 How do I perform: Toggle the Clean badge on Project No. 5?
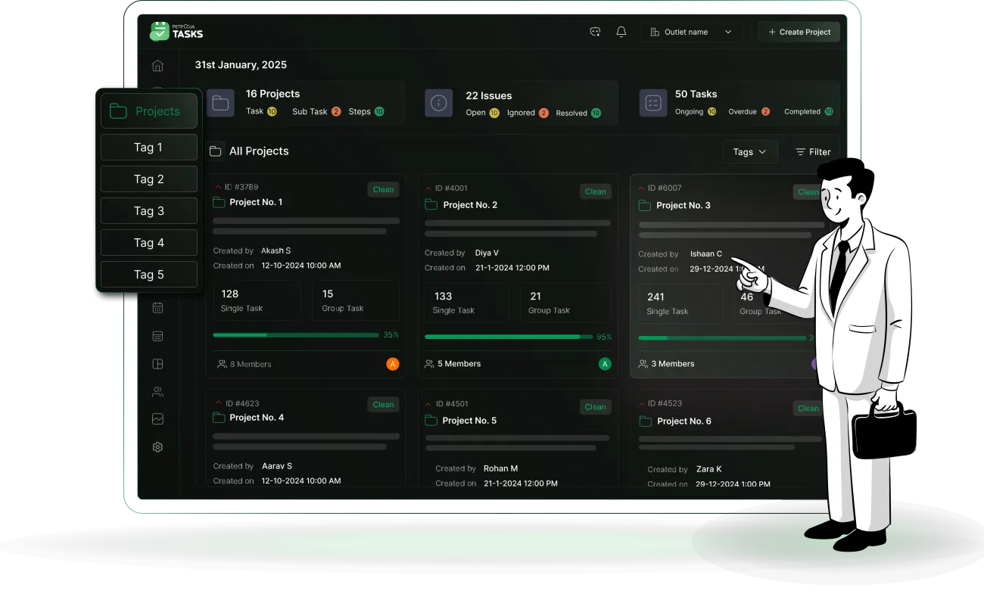(x=595, y=406)
